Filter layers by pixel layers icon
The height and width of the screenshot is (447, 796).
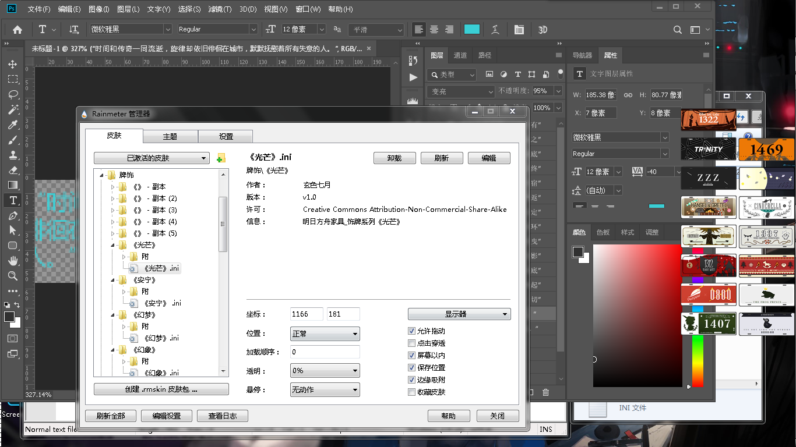[x=489, y=74]
